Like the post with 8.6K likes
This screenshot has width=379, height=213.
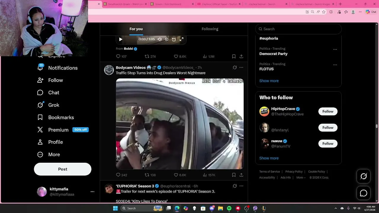(180, 56)
